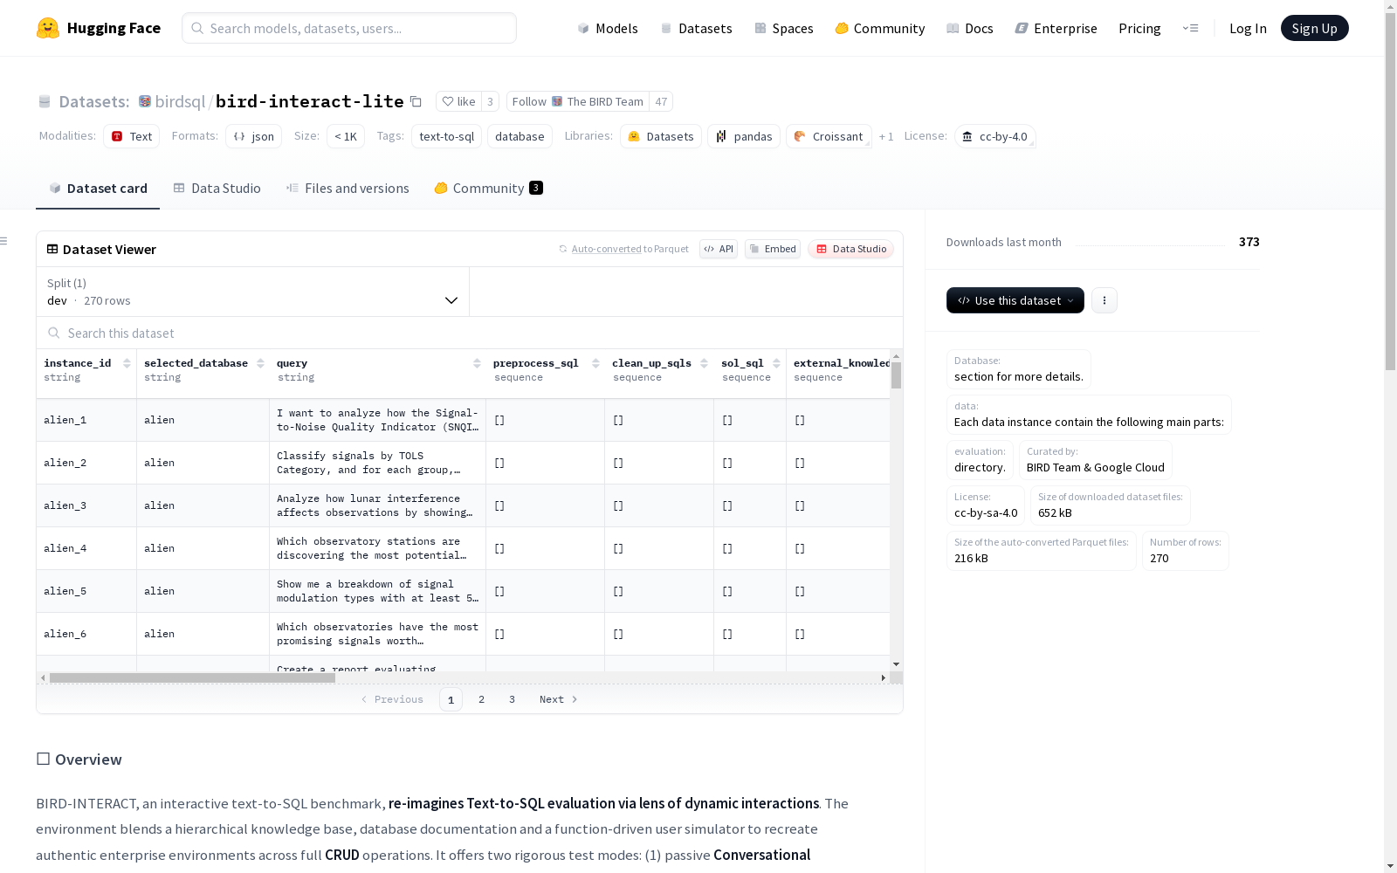
Task: Open the three-dot more options menu
Action: click(x=1105, y=300)
